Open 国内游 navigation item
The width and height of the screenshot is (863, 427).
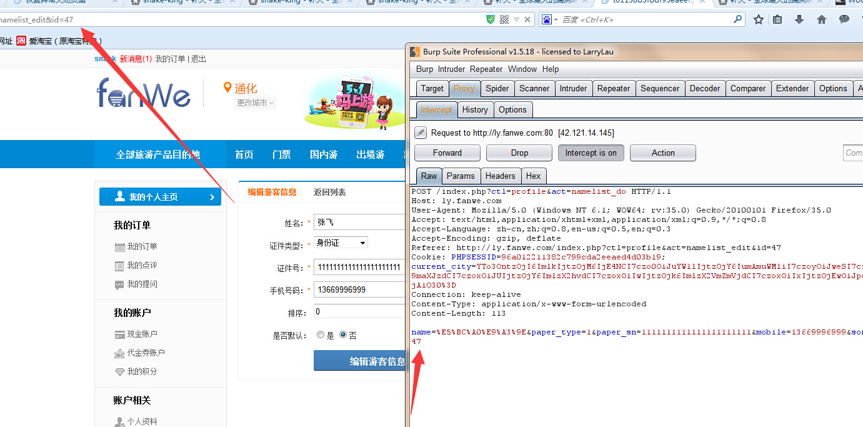[x=324, y=154]
